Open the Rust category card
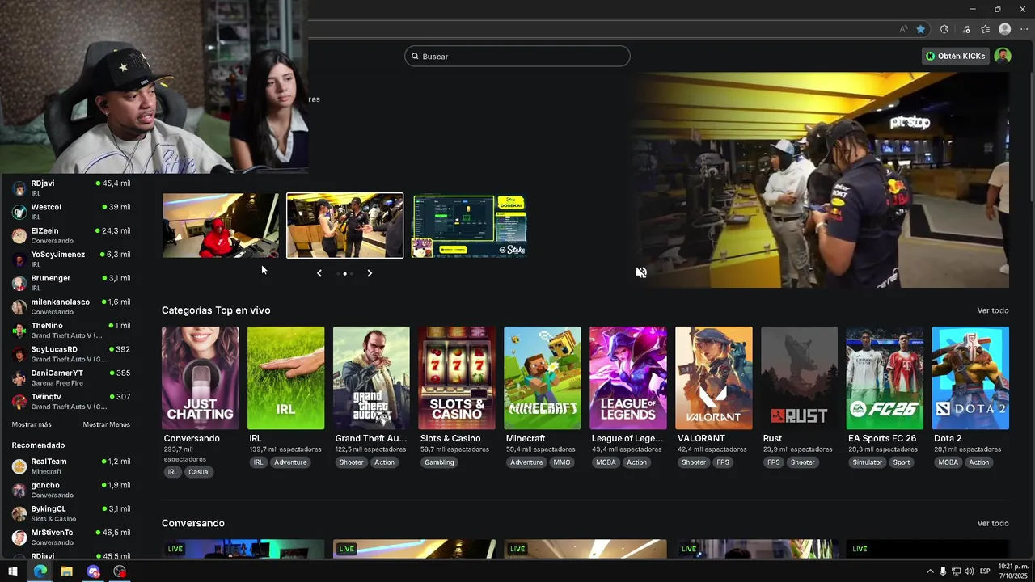 [x=799, y=377]
